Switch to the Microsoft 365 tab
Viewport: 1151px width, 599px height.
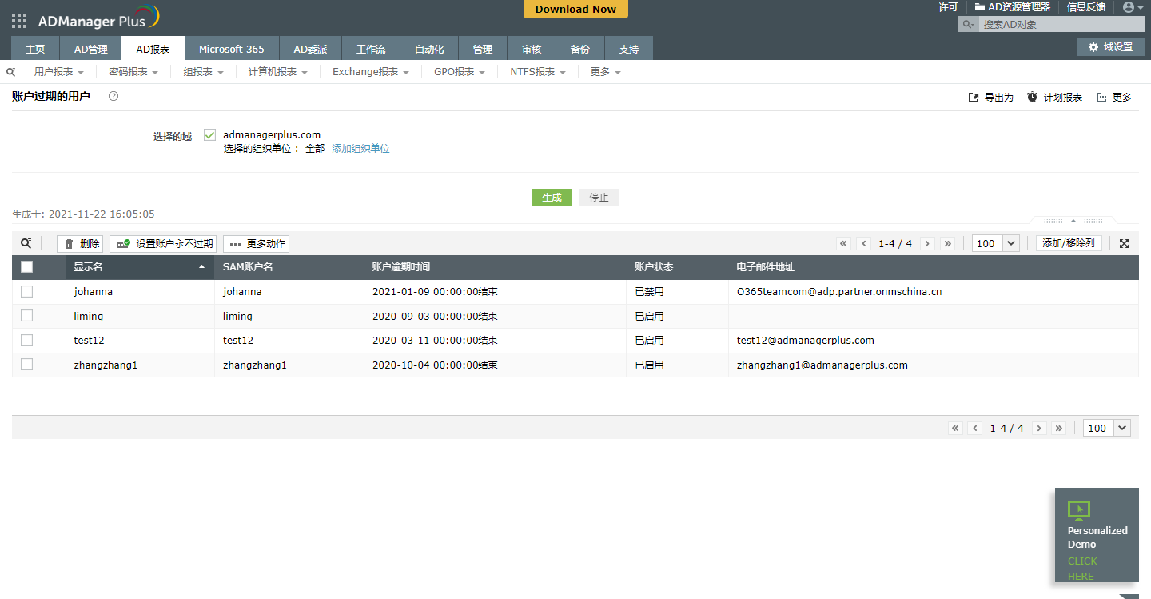point(231,49)
